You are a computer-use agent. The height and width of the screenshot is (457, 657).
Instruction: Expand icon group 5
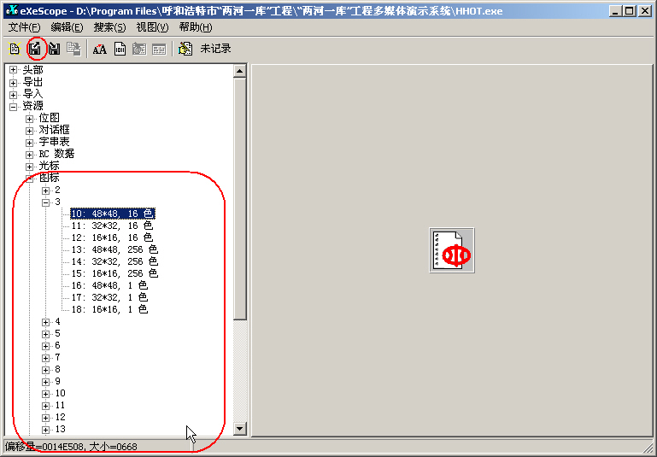tap(45, 334)
